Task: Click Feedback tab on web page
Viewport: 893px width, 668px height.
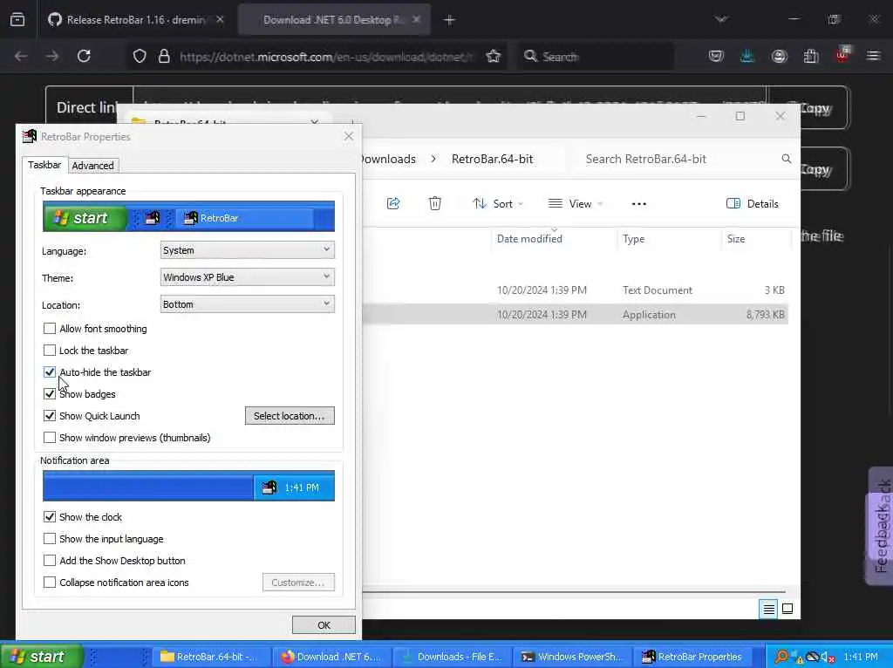Action: tap(881, 526)
